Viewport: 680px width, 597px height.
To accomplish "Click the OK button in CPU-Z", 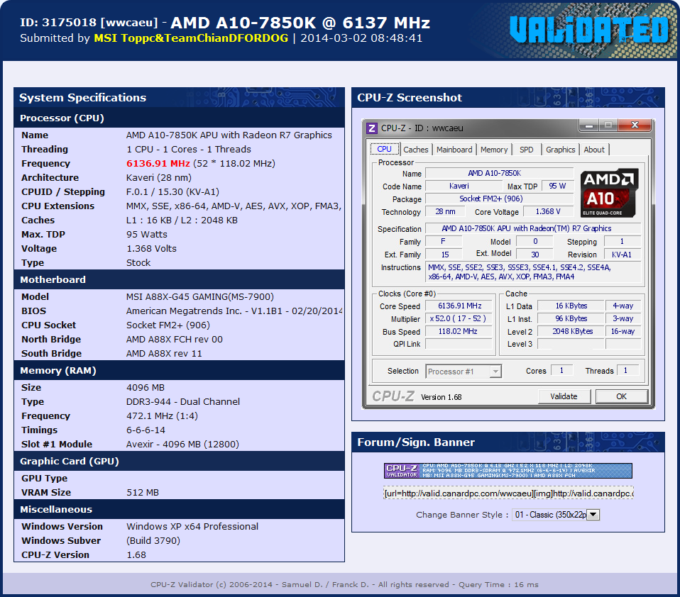I will [x=622, y=396].
